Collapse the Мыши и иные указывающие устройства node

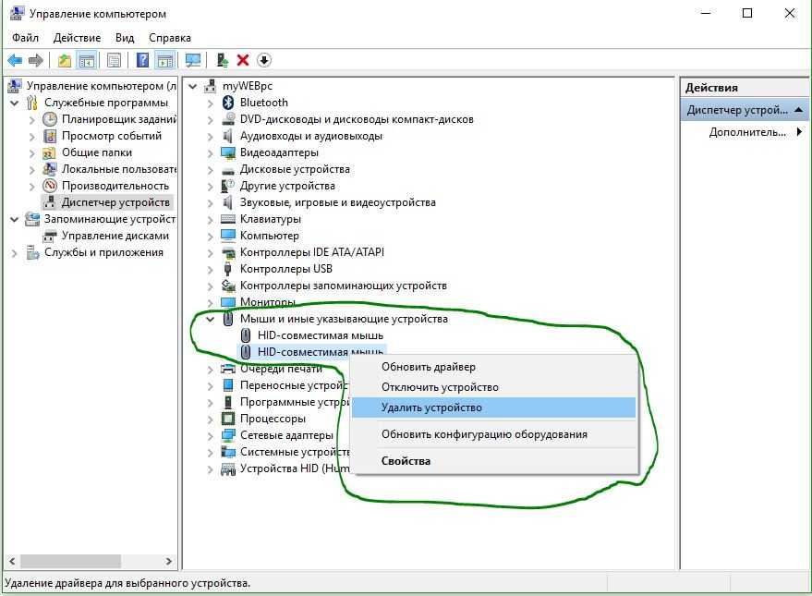[211, 319]
